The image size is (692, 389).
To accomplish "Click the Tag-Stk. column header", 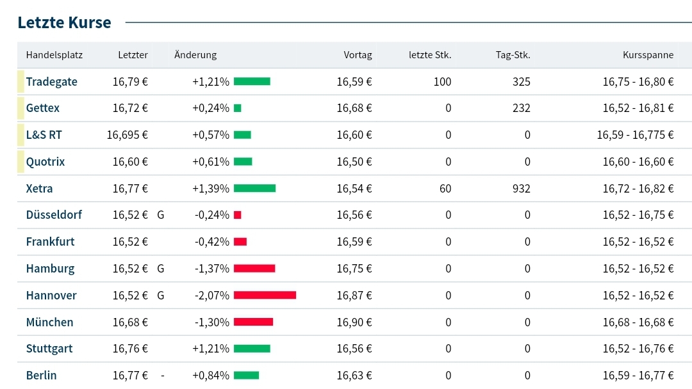I will [513, 55].
